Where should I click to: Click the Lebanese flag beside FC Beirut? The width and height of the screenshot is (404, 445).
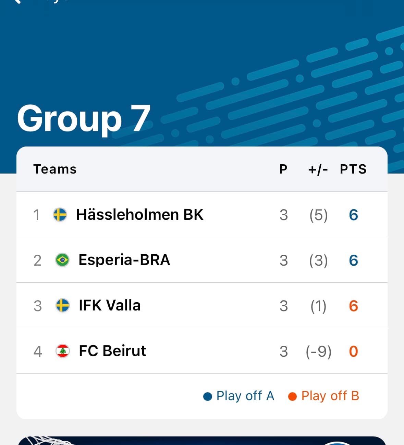tap(62, 351)
